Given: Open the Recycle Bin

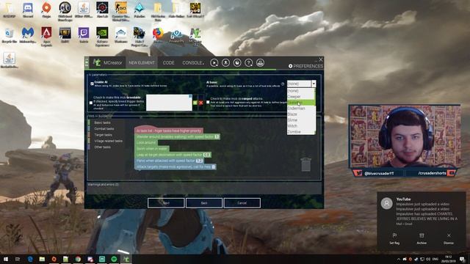Looking at the screenshot, I should pyautogui.click(x=10, y=35).
